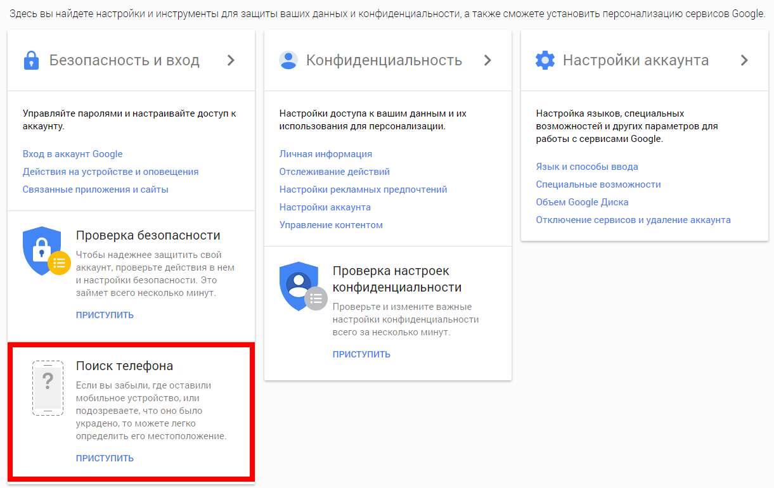The image size is (774, 488).
Task: Click the Поиск телефона description paragraph
Action: [151, 411]
